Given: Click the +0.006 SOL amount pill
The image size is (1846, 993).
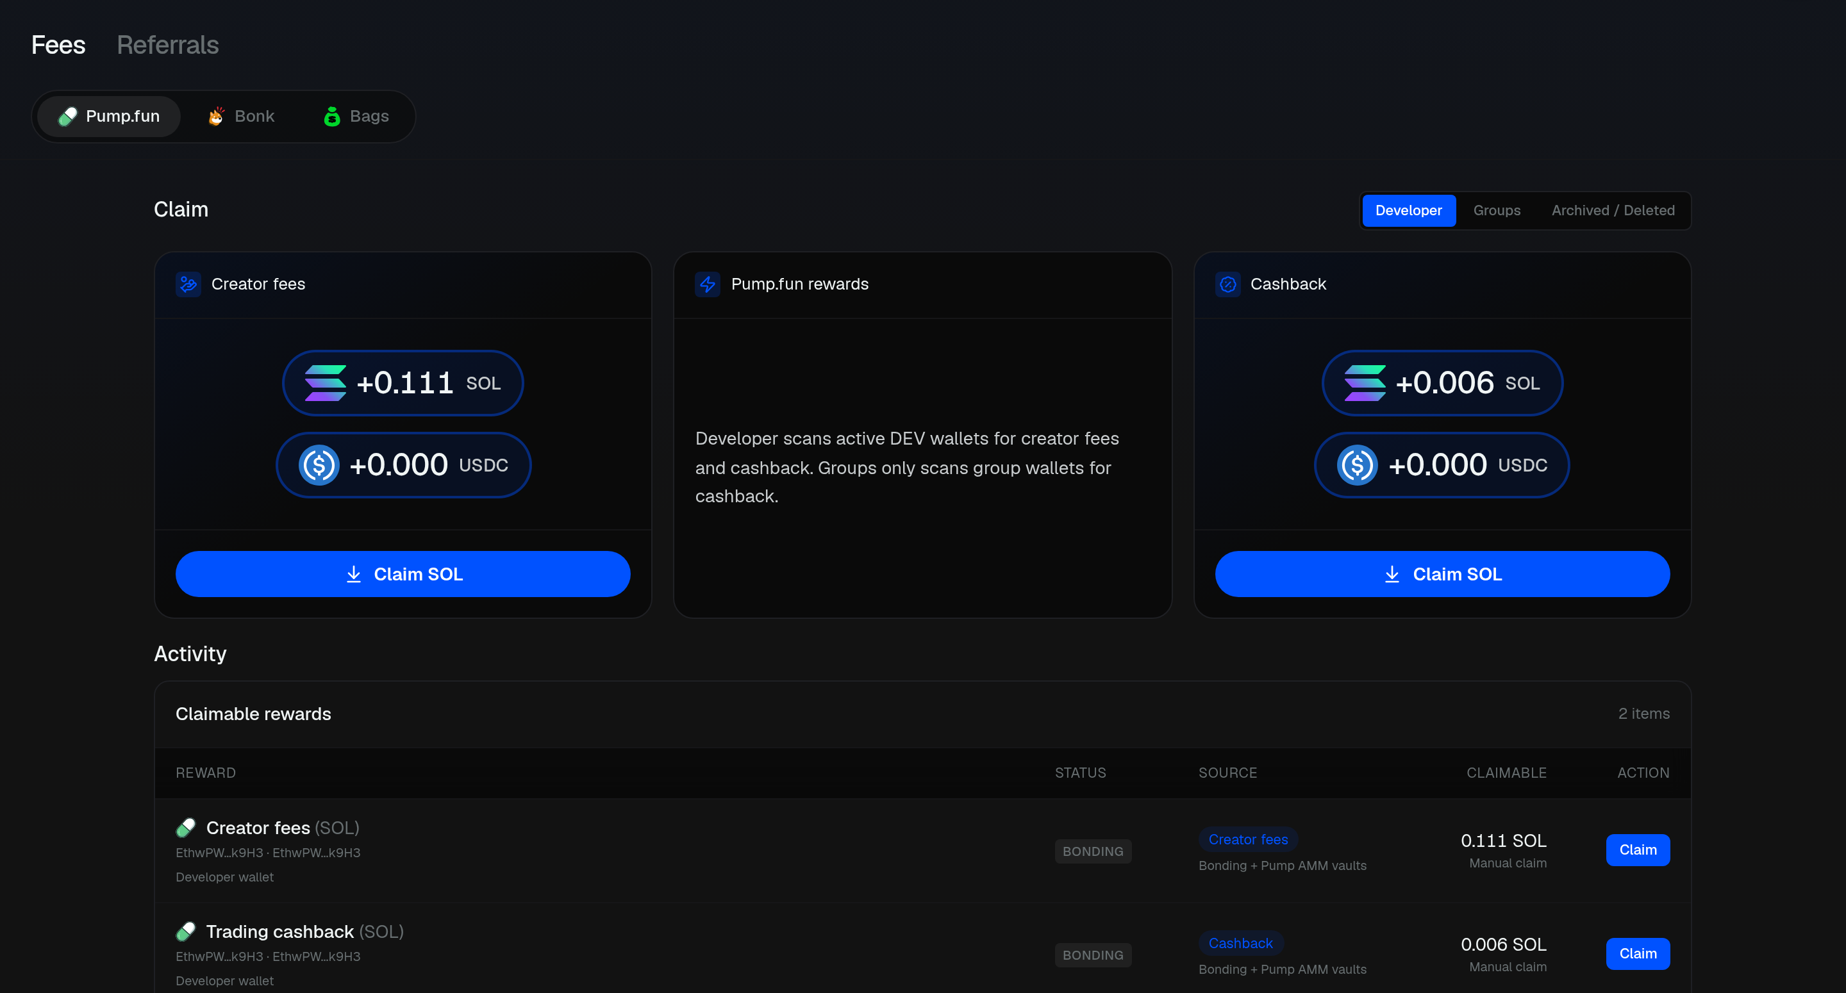Looking at the screenshot, I should click(1442, 383).
